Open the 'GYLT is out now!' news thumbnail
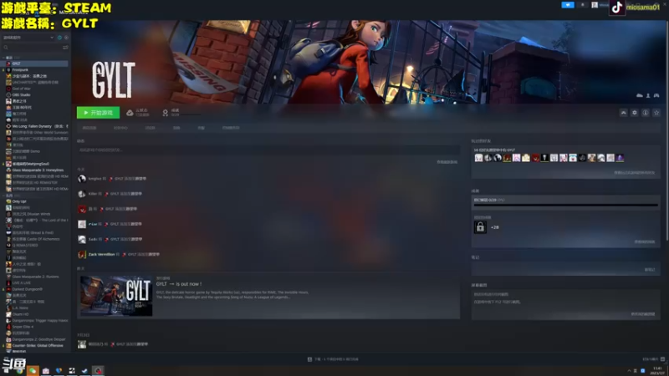 click(116, 296)
